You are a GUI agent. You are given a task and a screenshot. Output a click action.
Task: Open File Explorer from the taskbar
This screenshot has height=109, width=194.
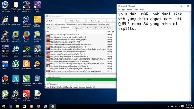[x=18, y=106]
